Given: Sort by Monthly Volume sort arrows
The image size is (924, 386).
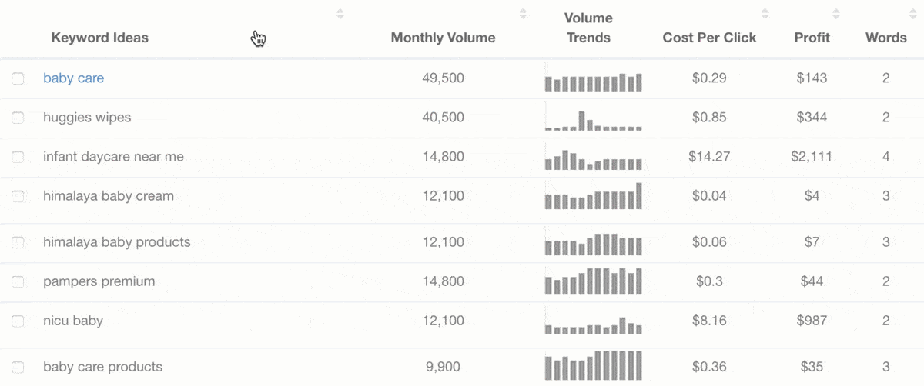Looking at the screenshot, I should pos(523,14).
